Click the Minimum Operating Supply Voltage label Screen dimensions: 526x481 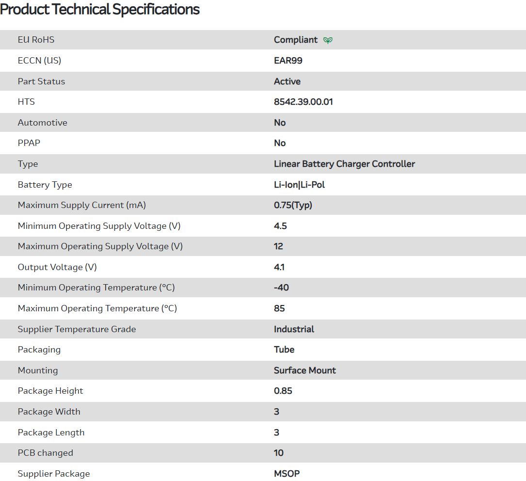[99, 226]
